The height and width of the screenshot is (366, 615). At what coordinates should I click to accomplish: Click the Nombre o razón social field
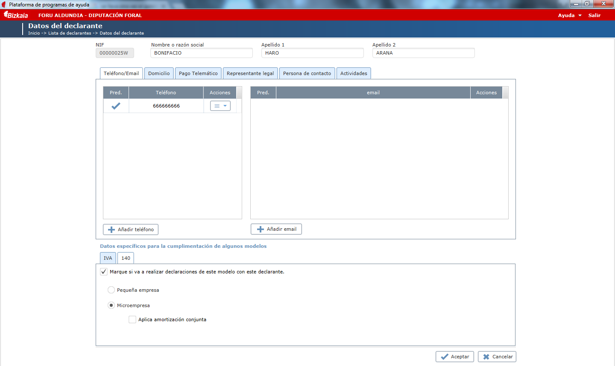202,53
